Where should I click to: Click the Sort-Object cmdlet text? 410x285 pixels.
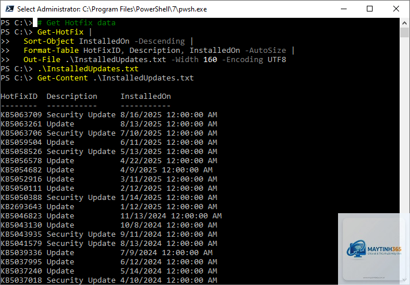pos(49,41)
